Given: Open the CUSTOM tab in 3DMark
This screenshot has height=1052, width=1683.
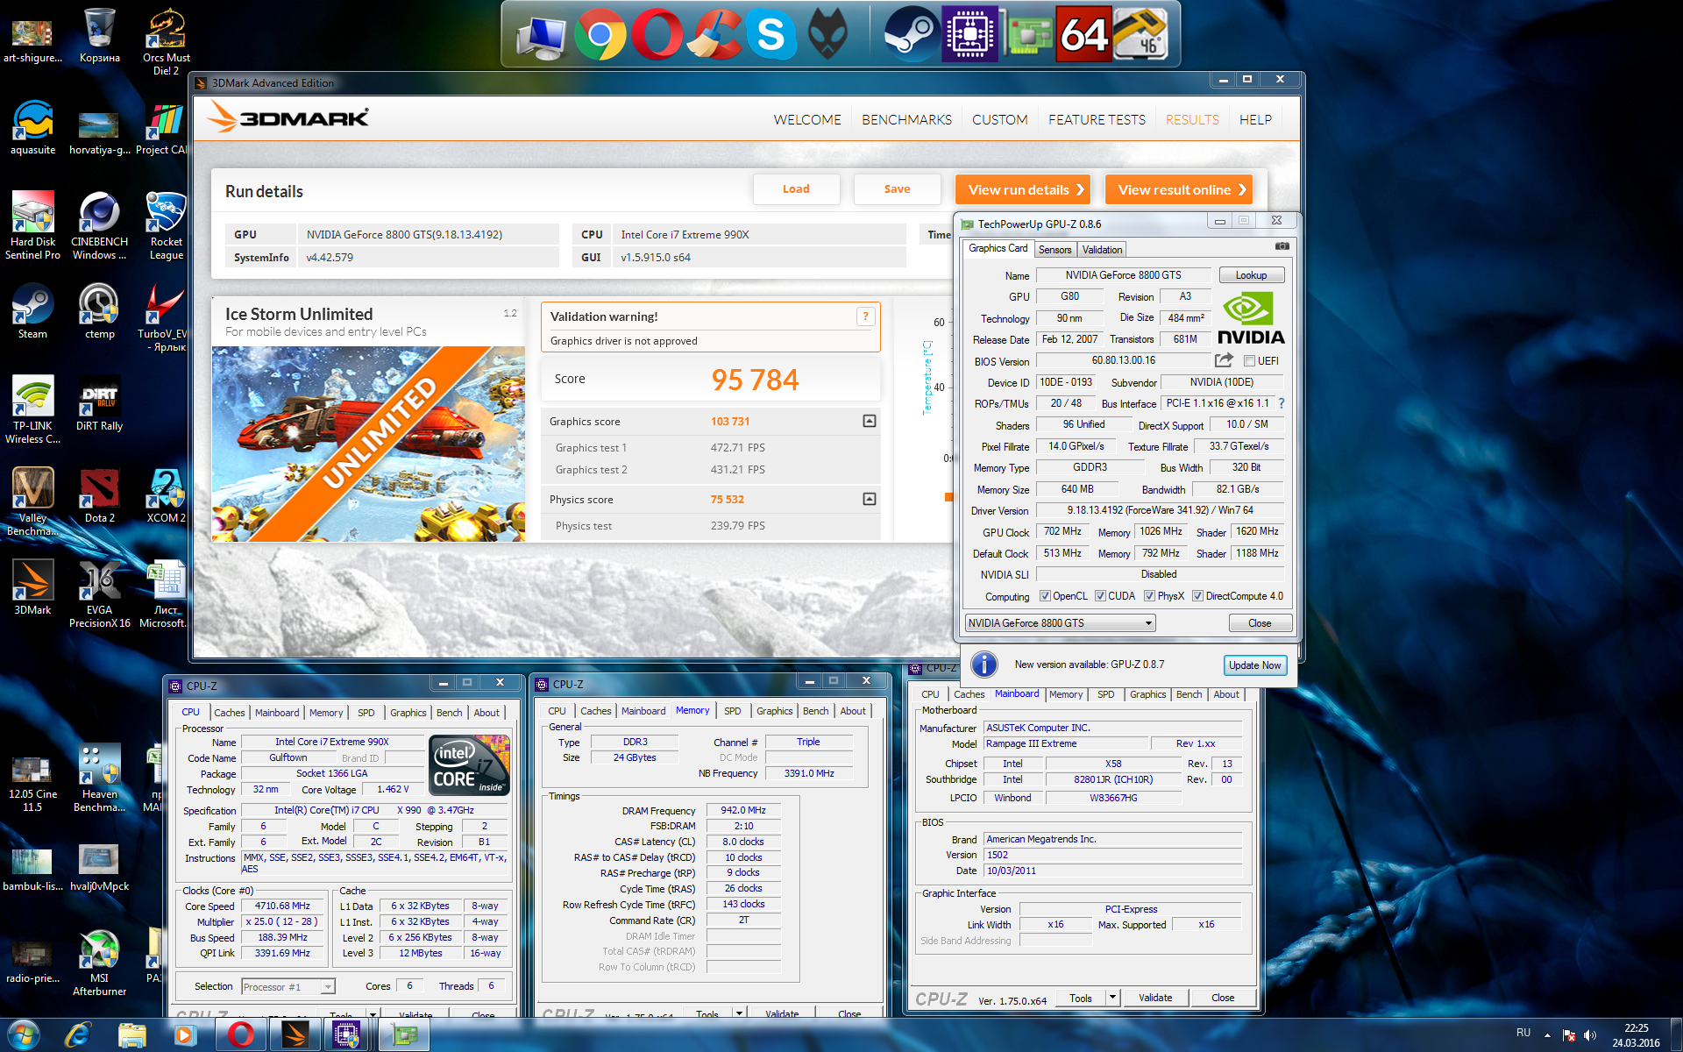Looking at the screenshot, I should (x=999, y=120).
